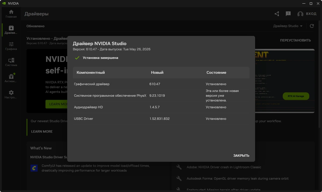This screenshot has height=192, width=322.
Task: Maximize the NVIDIA window
Action: pyautogui.click(x=311, y=3)
